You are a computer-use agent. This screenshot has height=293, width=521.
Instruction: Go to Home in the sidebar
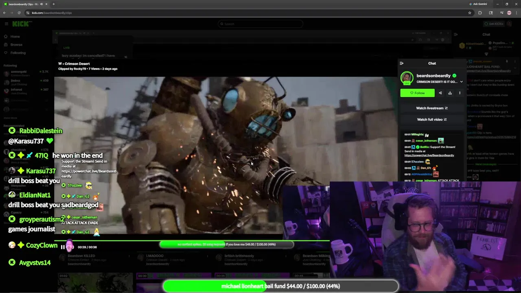coord(15,37)
